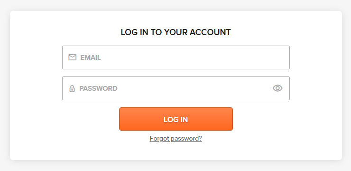Click the EMAIL placeholder text

(x=91, y=57)
